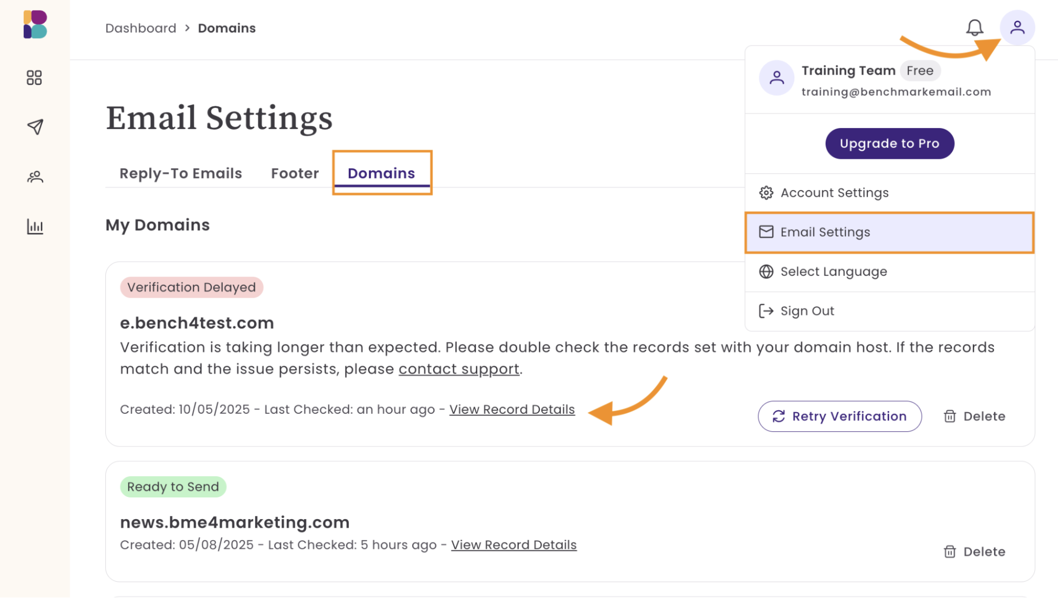The height and width of the screenshot is (598, 1058).
Task: Click trash icon for news.bme4marketing.com domain
Action: coord(950,551)
